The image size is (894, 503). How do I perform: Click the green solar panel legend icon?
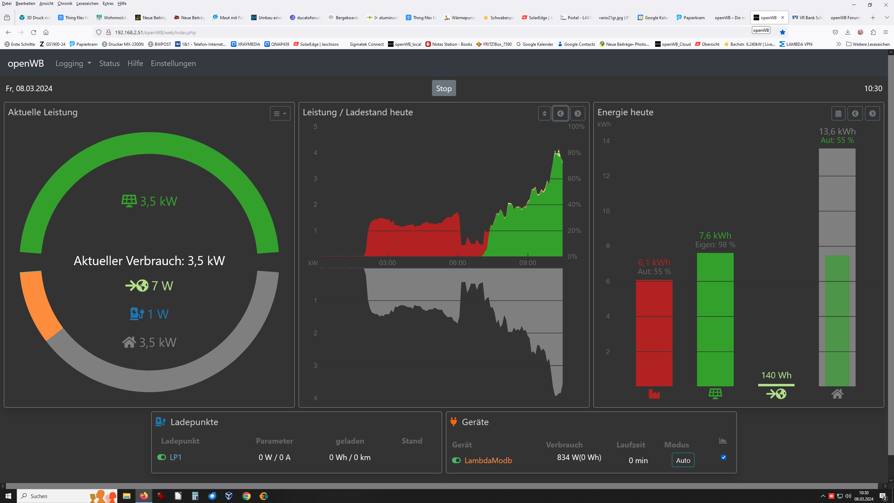715,394
